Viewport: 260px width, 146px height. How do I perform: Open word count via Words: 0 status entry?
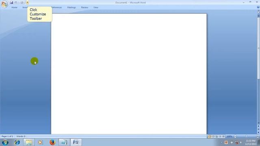[x=21, y=136]
